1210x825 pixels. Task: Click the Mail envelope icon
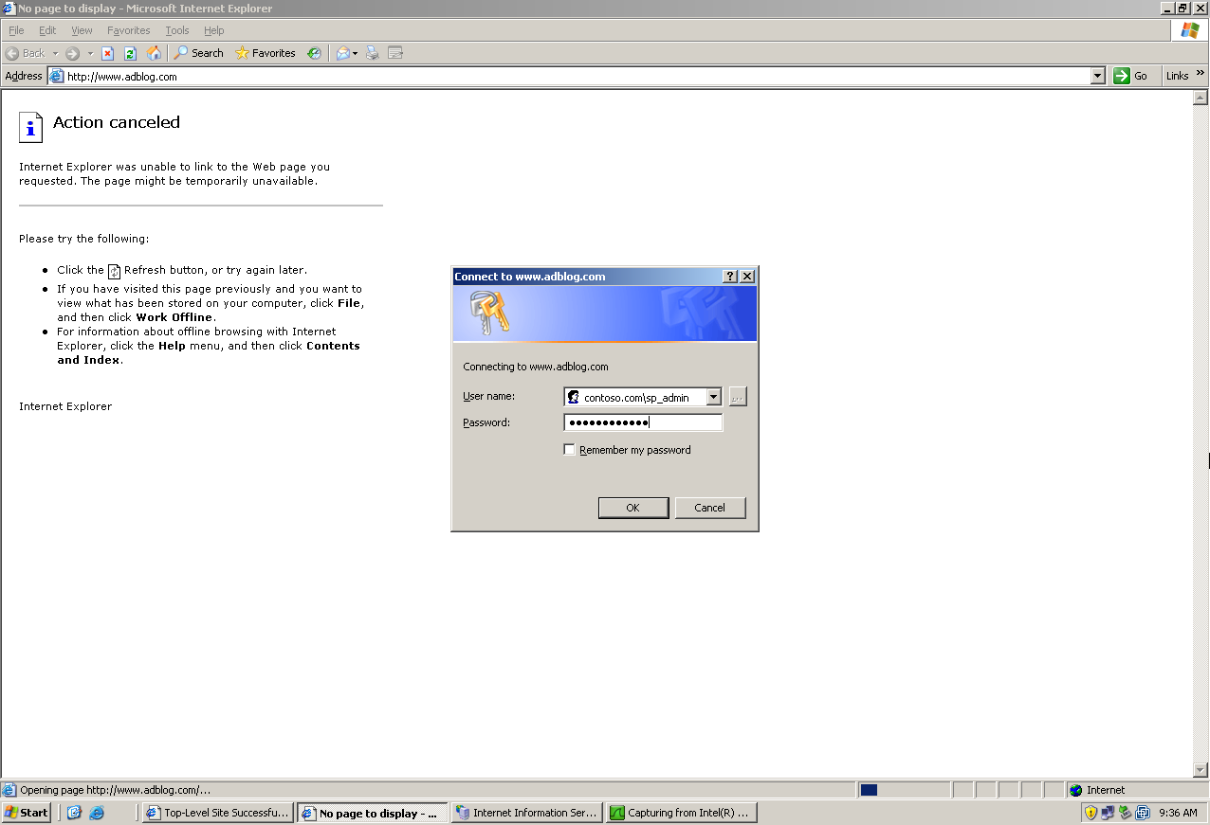coord(344,53)
